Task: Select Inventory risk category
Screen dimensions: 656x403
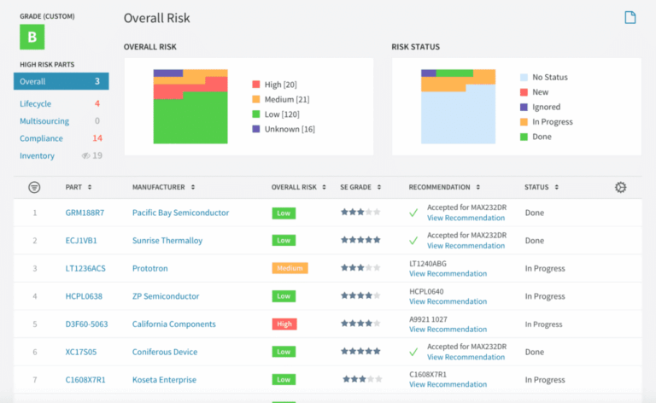Action: point(38,156)
